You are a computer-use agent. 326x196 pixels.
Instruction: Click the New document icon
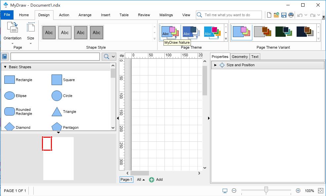(269, 15)
